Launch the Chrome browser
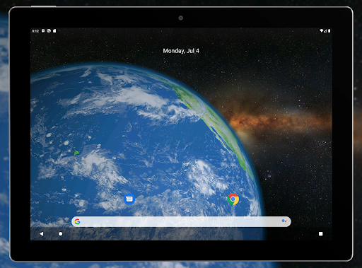Viewport: 362px width, 268px height. pos(233,199)
